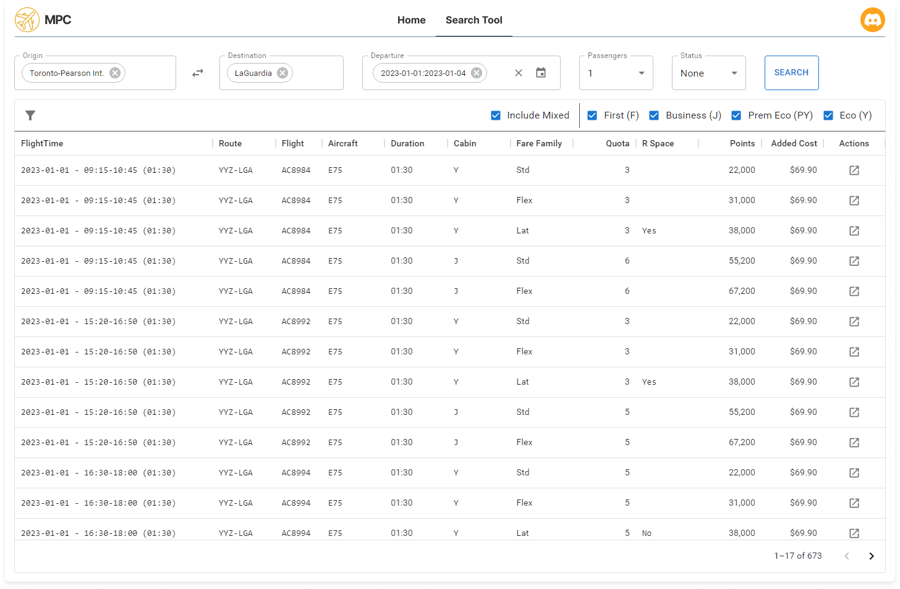Open booking link for AC8992 J Flex row
Image resolution: width=900 pixels, height=589 pixels.
[x=854, y=443]
